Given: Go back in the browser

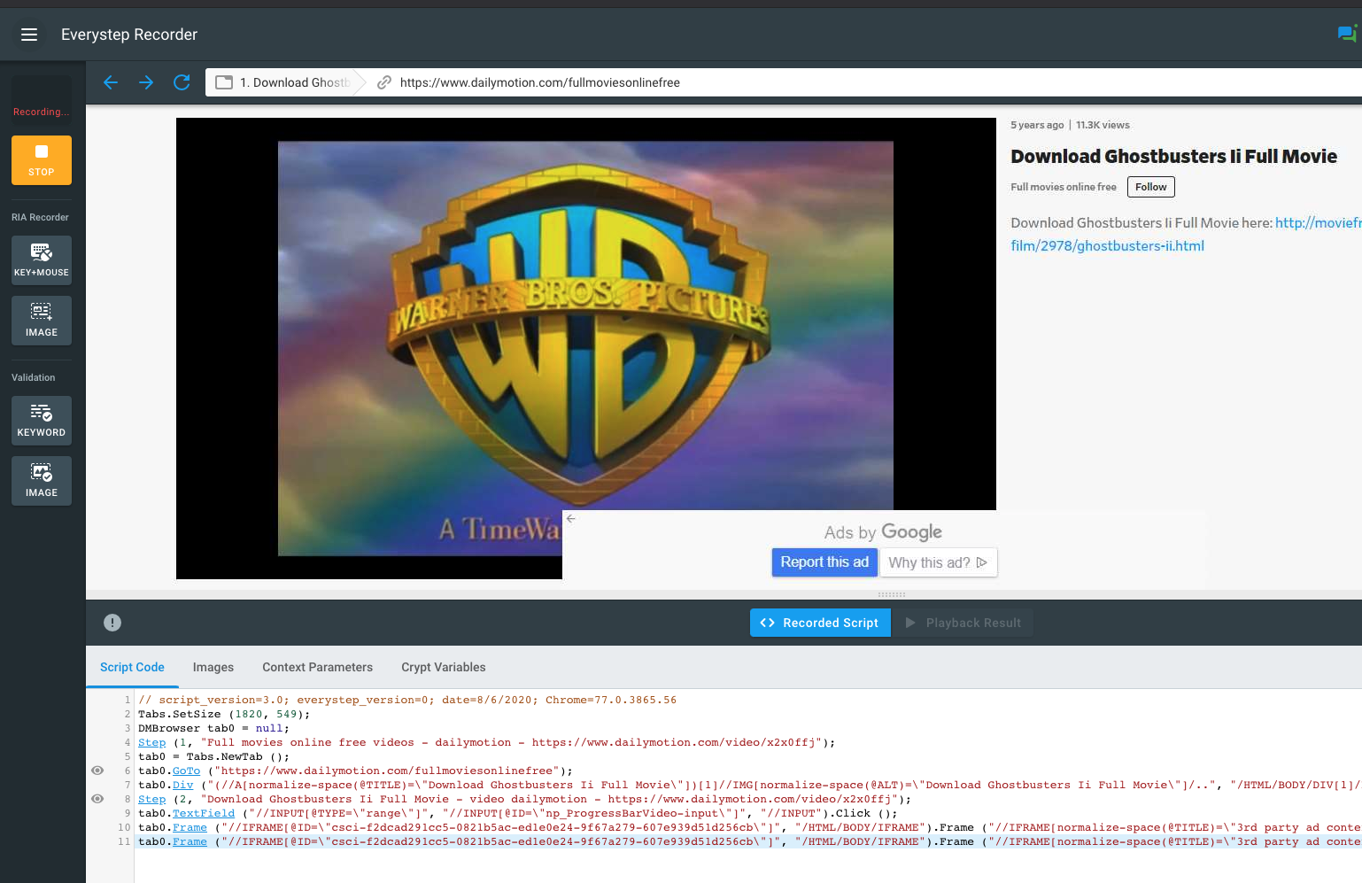Looking at the screenshot, I should tap(111, 82).
